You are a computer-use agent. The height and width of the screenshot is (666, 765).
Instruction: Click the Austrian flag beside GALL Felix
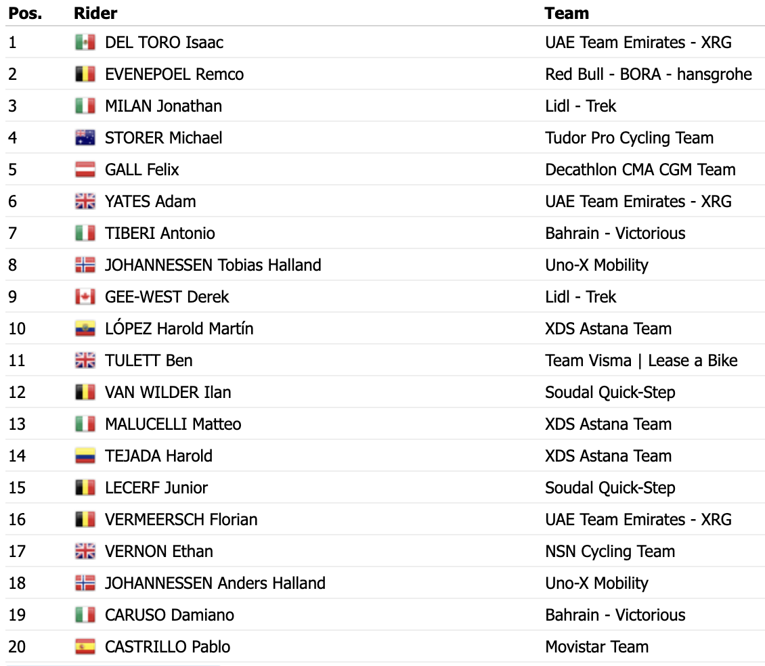coord(85,170)
